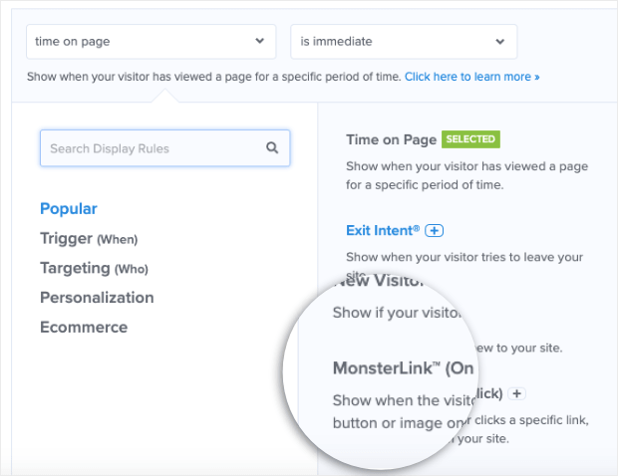Select the Popular category
618x476 pixels.
pos(69,209)
